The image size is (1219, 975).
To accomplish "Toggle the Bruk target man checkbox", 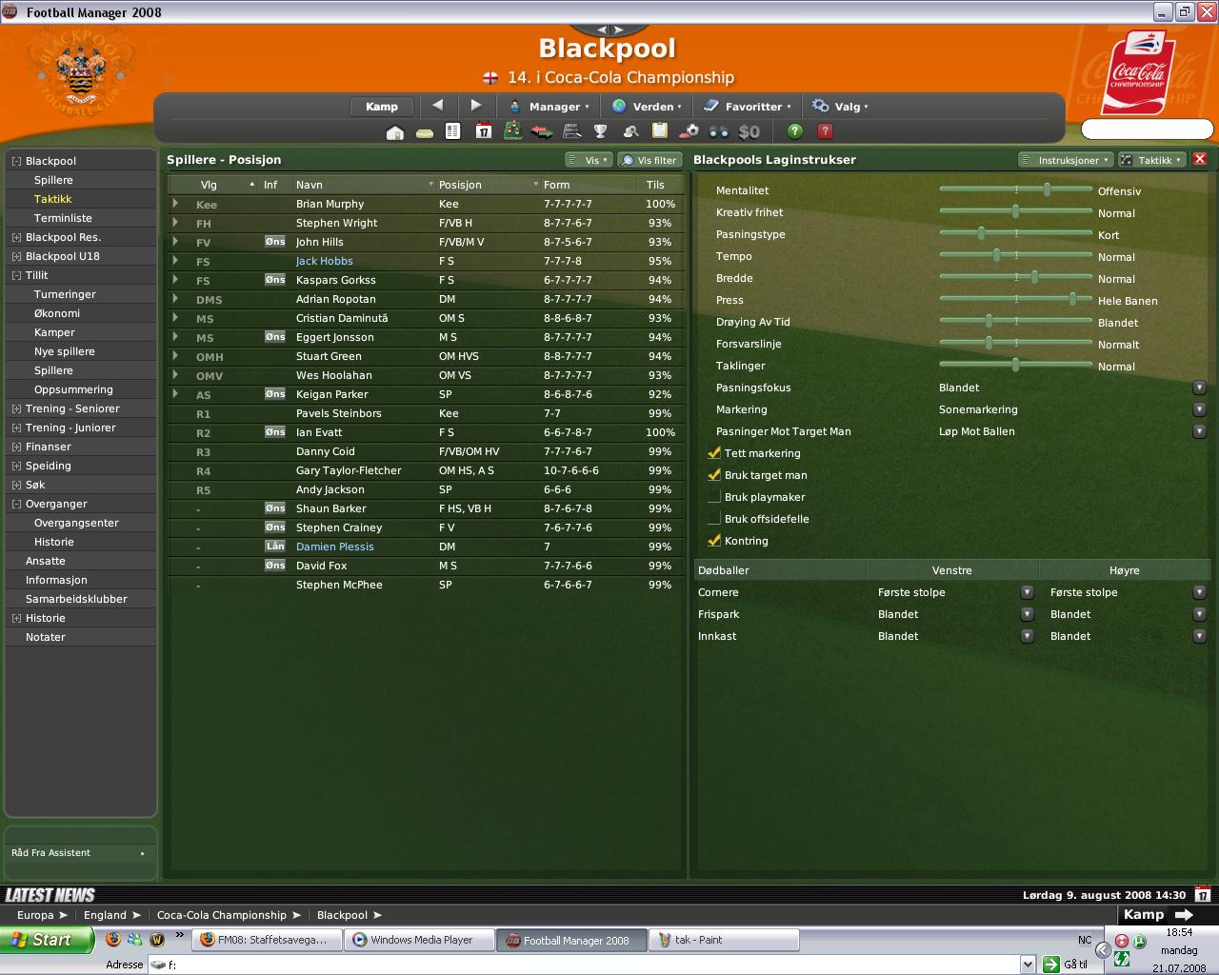I will click(x=714, y=475).
